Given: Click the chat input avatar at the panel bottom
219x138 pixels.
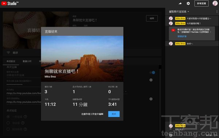Looking at the screenshot, I should pos(171,126).
